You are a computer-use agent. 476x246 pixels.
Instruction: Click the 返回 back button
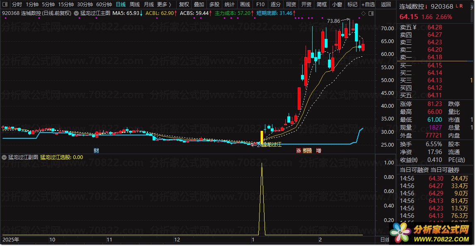point(386,5)
